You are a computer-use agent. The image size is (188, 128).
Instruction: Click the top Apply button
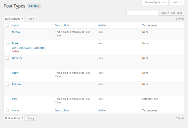coord(31,19)
